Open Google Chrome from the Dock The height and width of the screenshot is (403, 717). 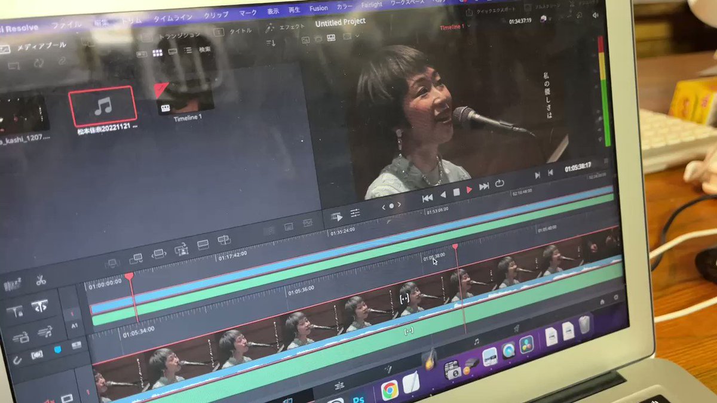point(390,390)
